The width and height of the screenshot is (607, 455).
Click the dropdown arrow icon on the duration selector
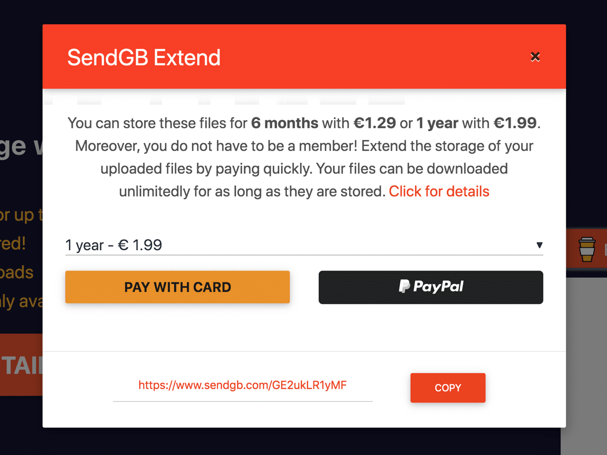pyautogui.click(x=540, y=245)
